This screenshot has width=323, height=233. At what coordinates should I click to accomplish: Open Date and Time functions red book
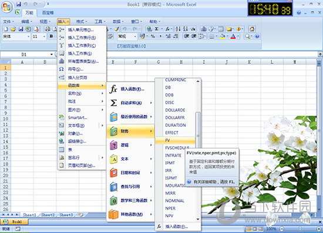(113, 173)
